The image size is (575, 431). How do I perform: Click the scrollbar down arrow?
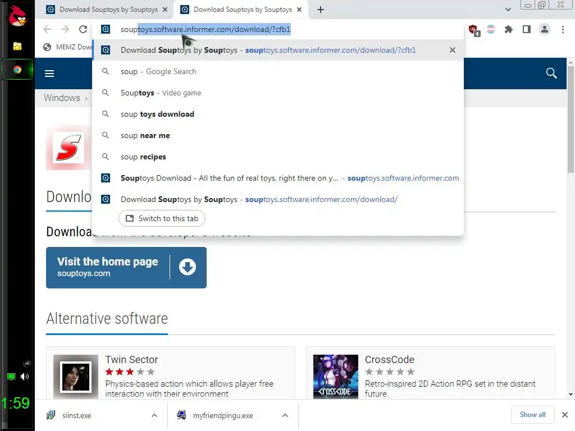pos(571,395)
